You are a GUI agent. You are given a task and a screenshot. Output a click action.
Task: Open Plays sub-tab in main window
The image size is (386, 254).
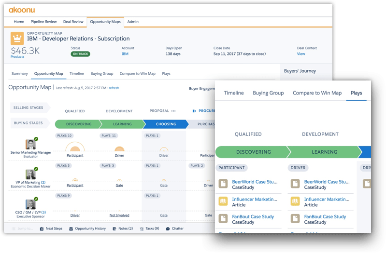(x=166, y=74)
